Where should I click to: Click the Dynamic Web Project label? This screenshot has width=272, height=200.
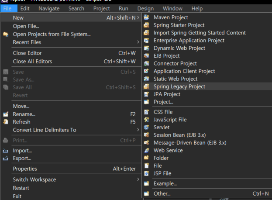point(179,48)
